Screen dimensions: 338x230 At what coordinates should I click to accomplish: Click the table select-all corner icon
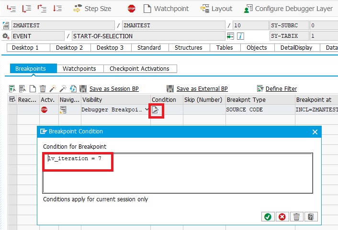[12, 99]
